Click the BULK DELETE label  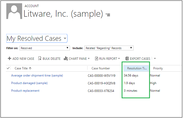[x=51, y=59]
